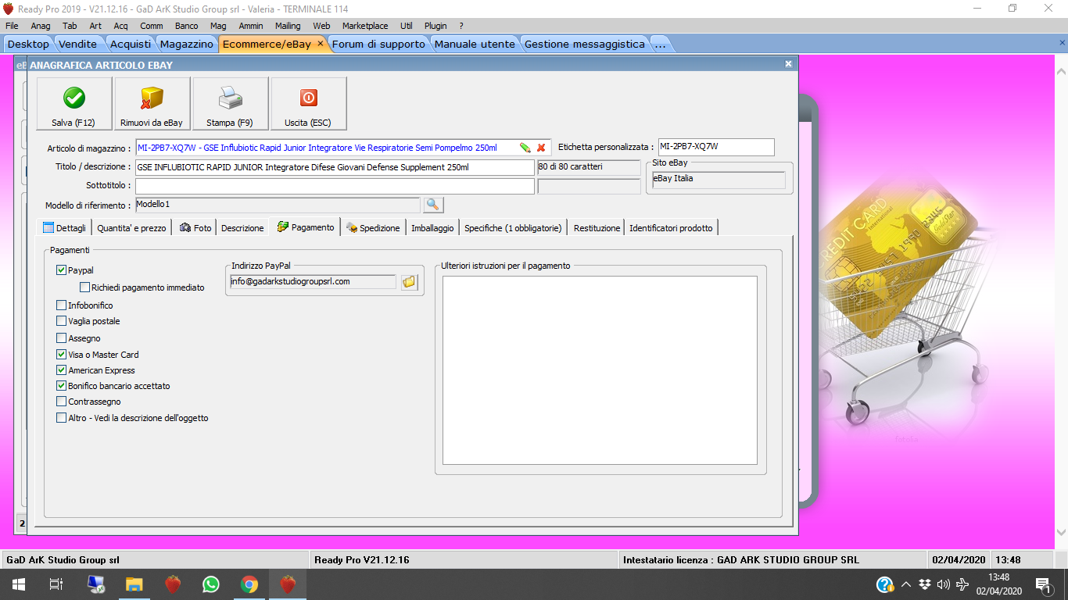The image size is (1068, 600).
Task: Click the Dropbox tray icon
Action: (x=925, y=584)
